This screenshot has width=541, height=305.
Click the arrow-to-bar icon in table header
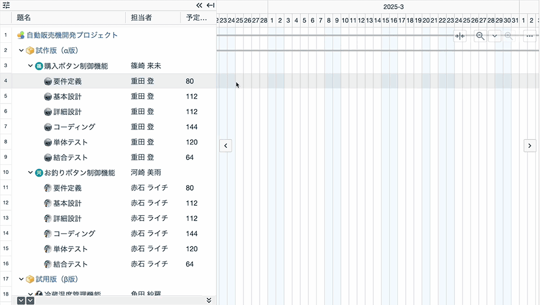click(x=210, y=5)
